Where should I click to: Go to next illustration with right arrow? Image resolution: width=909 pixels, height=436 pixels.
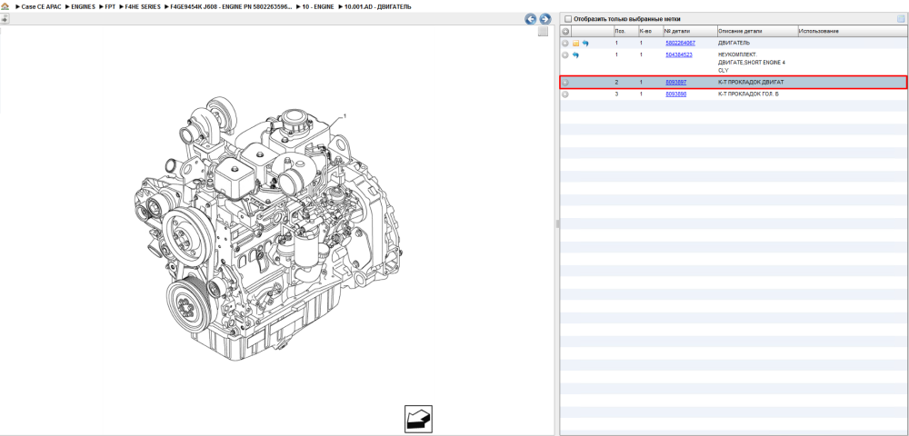pyautogui.click(x=544, y=19)
